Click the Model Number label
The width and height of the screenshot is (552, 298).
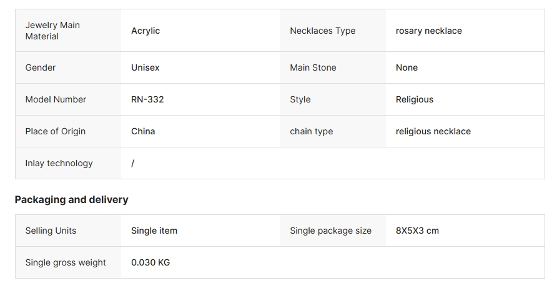(x=56, y=99)
